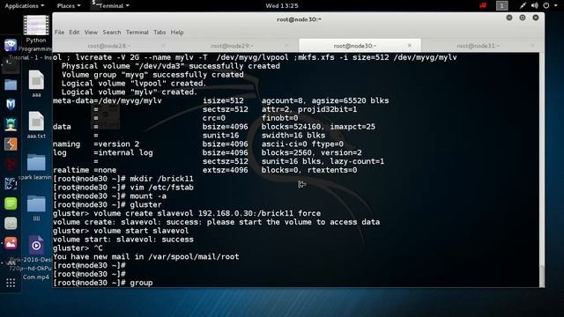Open the web browser from the dock

pyautogui.click(x=11, y=45)
